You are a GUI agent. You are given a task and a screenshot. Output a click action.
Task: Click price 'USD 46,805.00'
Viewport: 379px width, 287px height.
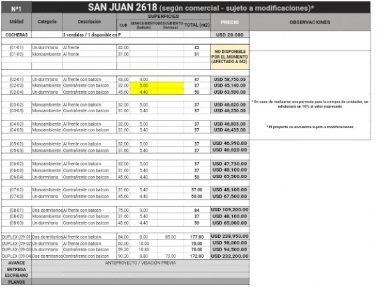[230, 124]
